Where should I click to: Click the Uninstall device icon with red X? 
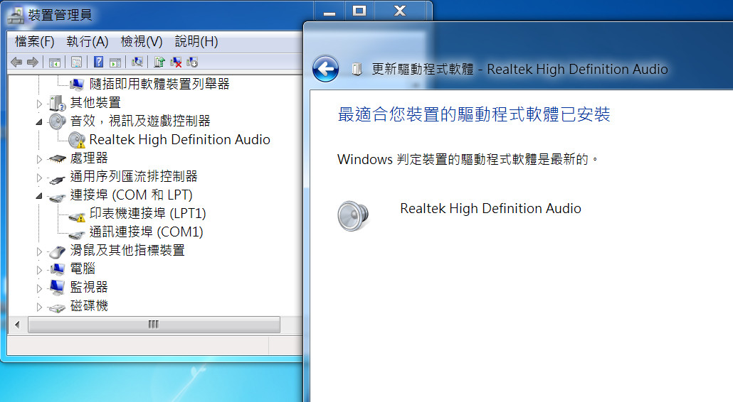click(x=176, y=62)
